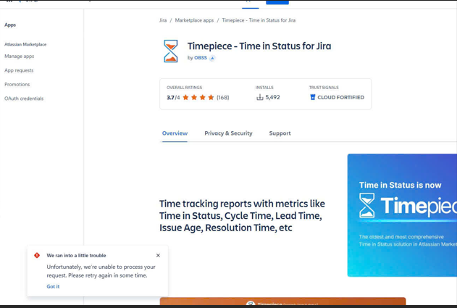The image size is (457, 308).
Task: Click the 'CLOUD FORTIFIED' trust signal text
Action: (x=340, y=97)
